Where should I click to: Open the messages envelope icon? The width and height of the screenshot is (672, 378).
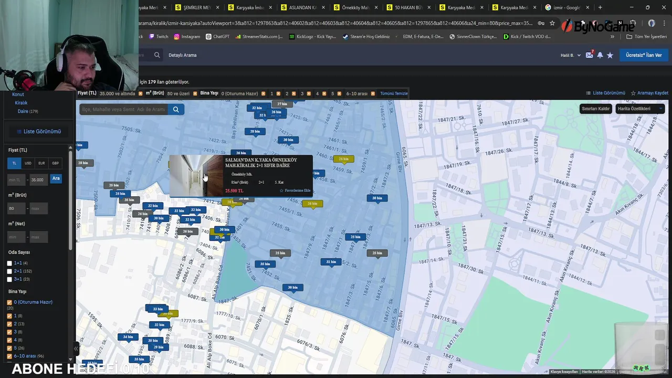click(589, 55)
